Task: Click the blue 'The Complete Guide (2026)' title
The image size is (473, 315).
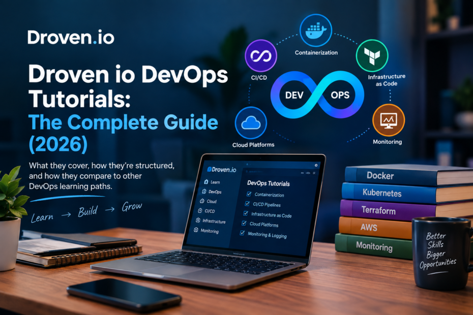Action: point(123,133)
